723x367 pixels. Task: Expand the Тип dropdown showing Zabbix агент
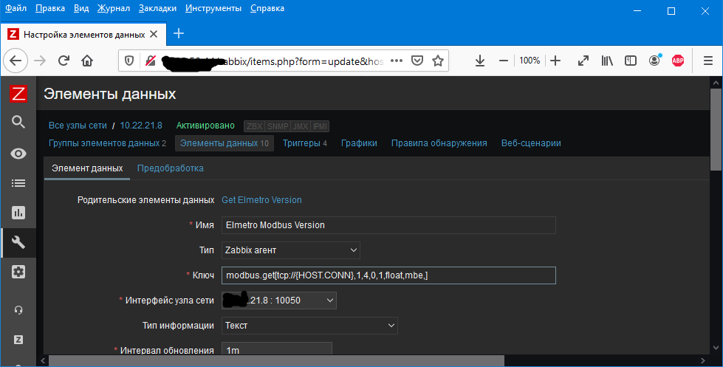[291, 250]
